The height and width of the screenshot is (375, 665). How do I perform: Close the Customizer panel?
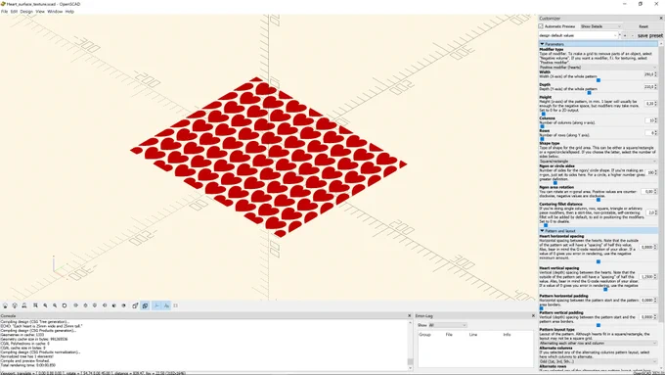coord(661,19)
